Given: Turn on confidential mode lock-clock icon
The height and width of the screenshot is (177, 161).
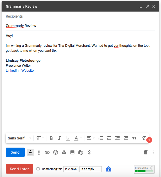Looking at the screenshot, I should 80,152.
